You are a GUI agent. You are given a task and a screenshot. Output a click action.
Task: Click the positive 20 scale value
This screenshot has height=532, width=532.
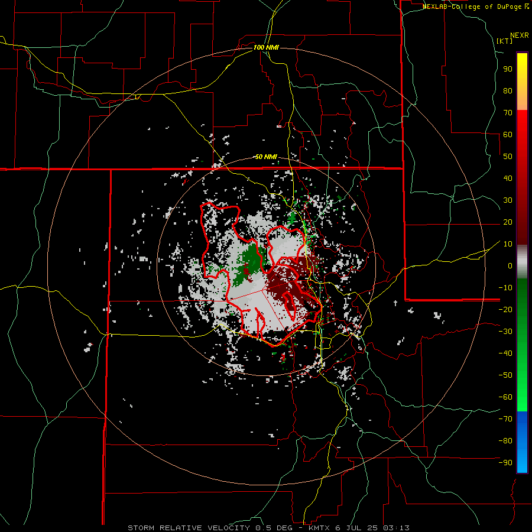point(508,222)
